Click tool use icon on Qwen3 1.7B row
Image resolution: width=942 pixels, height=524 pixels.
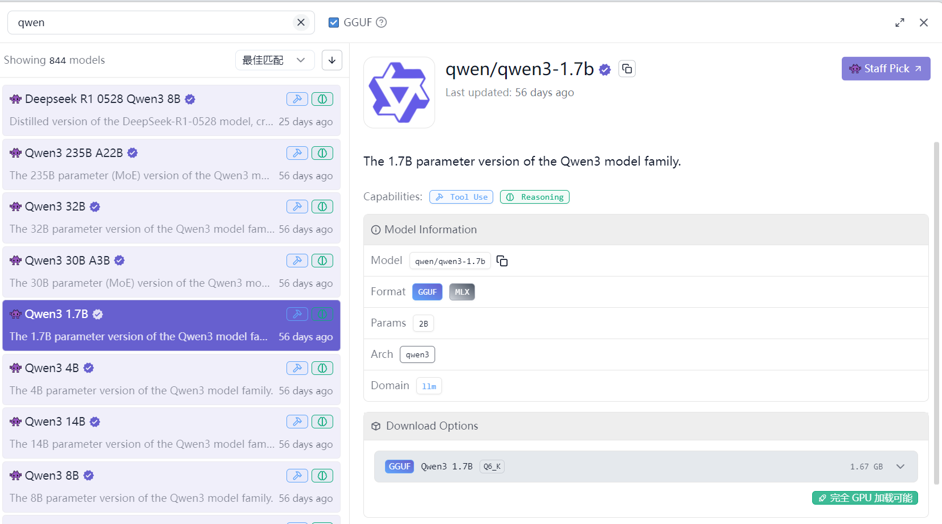pyautogui.click(x=297, y=314)
